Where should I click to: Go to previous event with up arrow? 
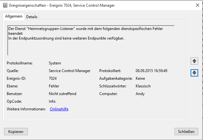coord(194,61)
